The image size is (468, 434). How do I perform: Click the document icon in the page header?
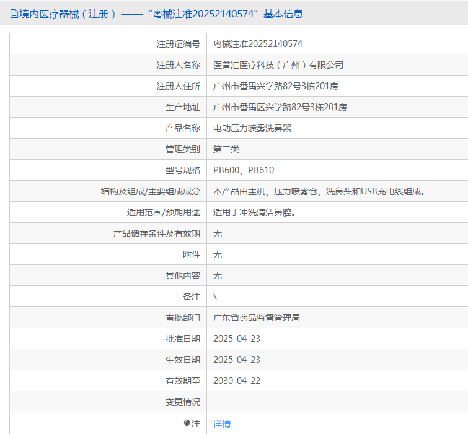pyautogui.click(x=14, y=14)
